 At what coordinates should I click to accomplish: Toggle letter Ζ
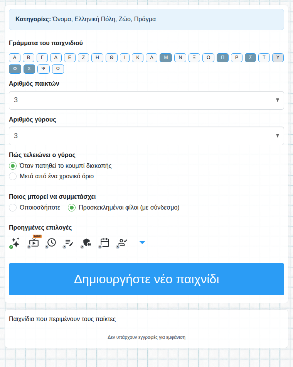coord(83,58)
